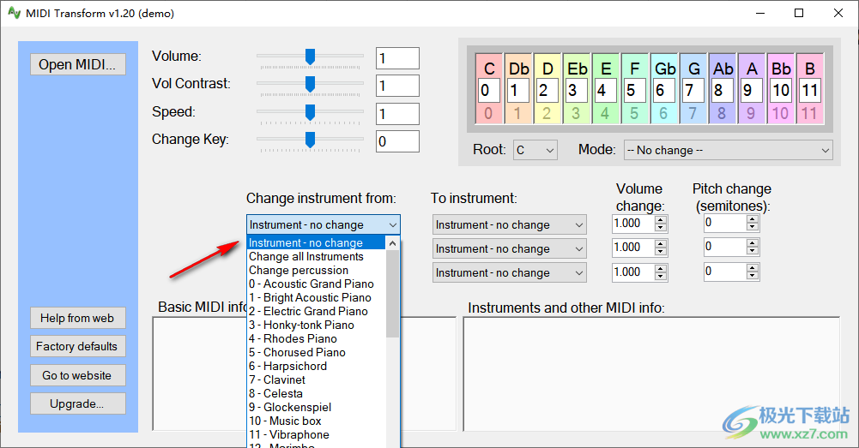The image size is (859, 448).
Task: Click the B note mapping field
Action: pos(810,90)
